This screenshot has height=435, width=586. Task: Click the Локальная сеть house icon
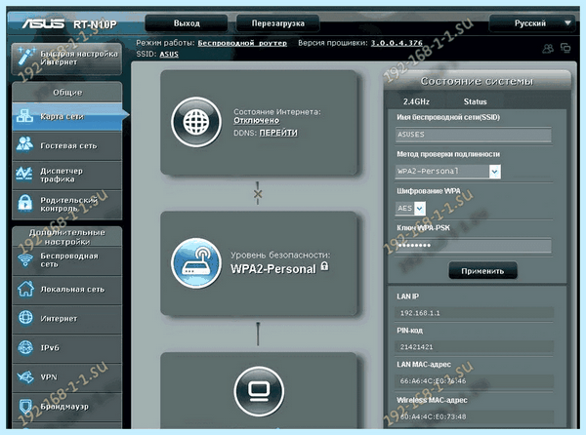[25, 289]
